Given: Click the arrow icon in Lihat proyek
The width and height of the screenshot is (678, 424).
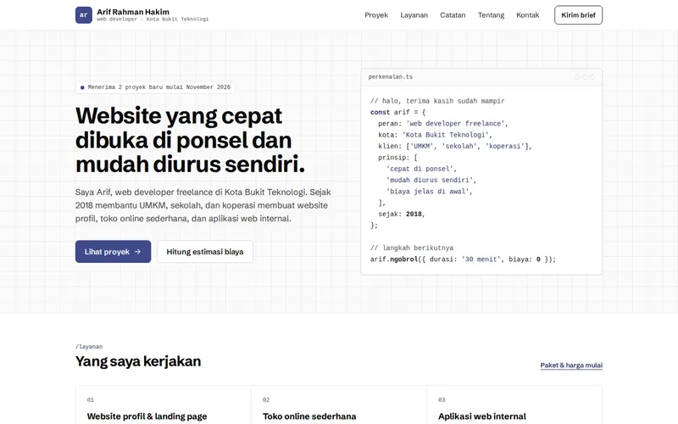Looking at the screenshot, I should click(x=137, y=251).
